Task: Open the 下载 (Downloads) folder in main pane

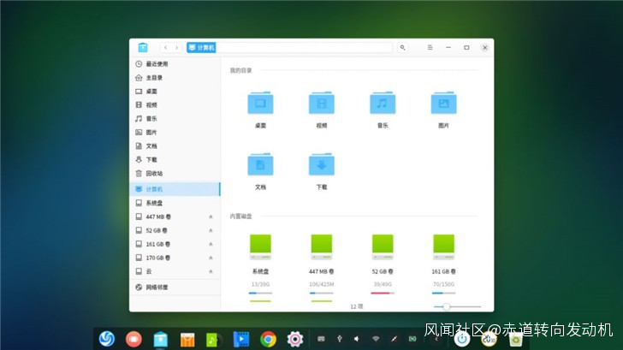Action: tap(321, 165)
